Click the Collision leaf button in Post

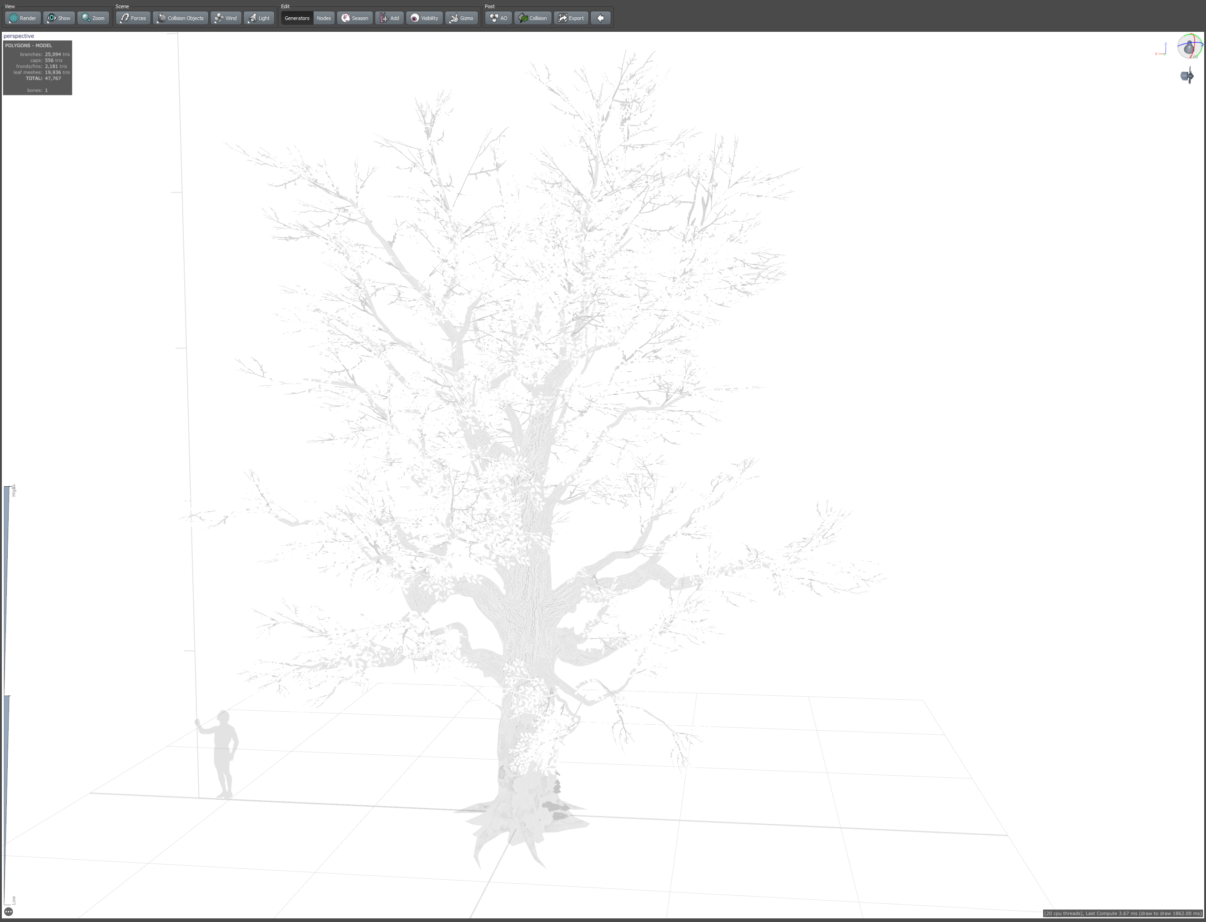533,18
